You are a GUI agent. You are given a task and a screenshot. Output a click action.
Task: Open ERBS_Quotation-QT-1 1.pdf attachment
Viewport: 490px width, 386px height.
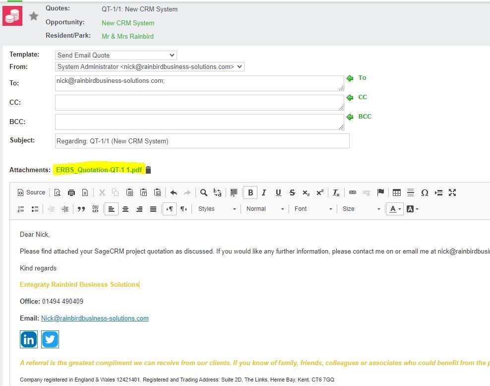pyautogui.click(x=99, y=170)
